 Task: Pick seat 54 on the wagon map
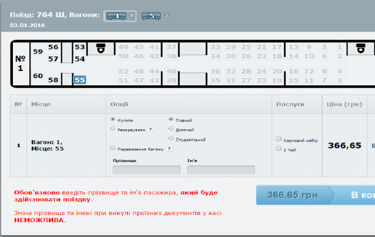coord(80,59)
